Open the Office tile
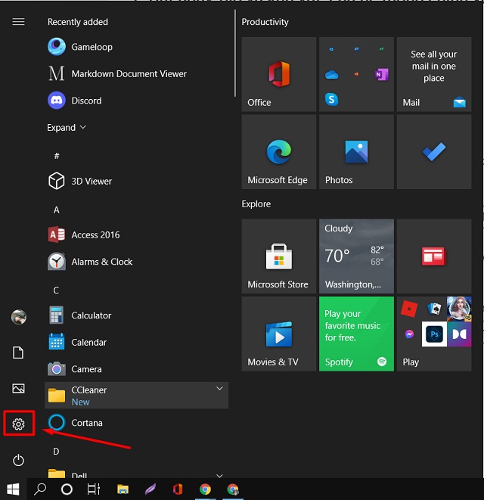Screen dimensions: 484x500 point(279,74)
